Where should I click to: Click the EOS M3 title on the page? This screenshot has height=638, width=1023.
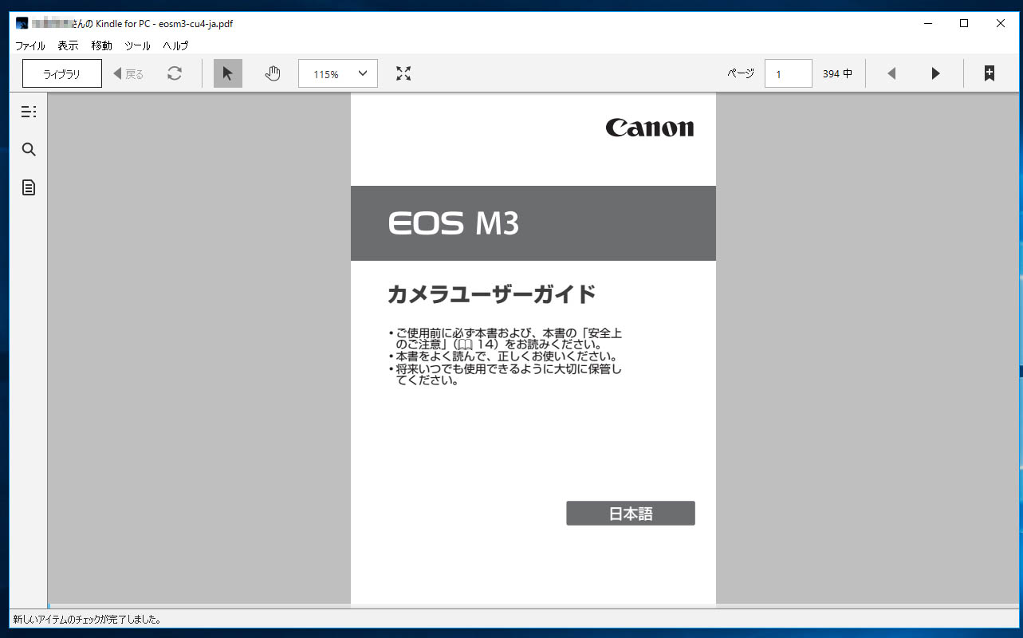[x=454, y=223]
